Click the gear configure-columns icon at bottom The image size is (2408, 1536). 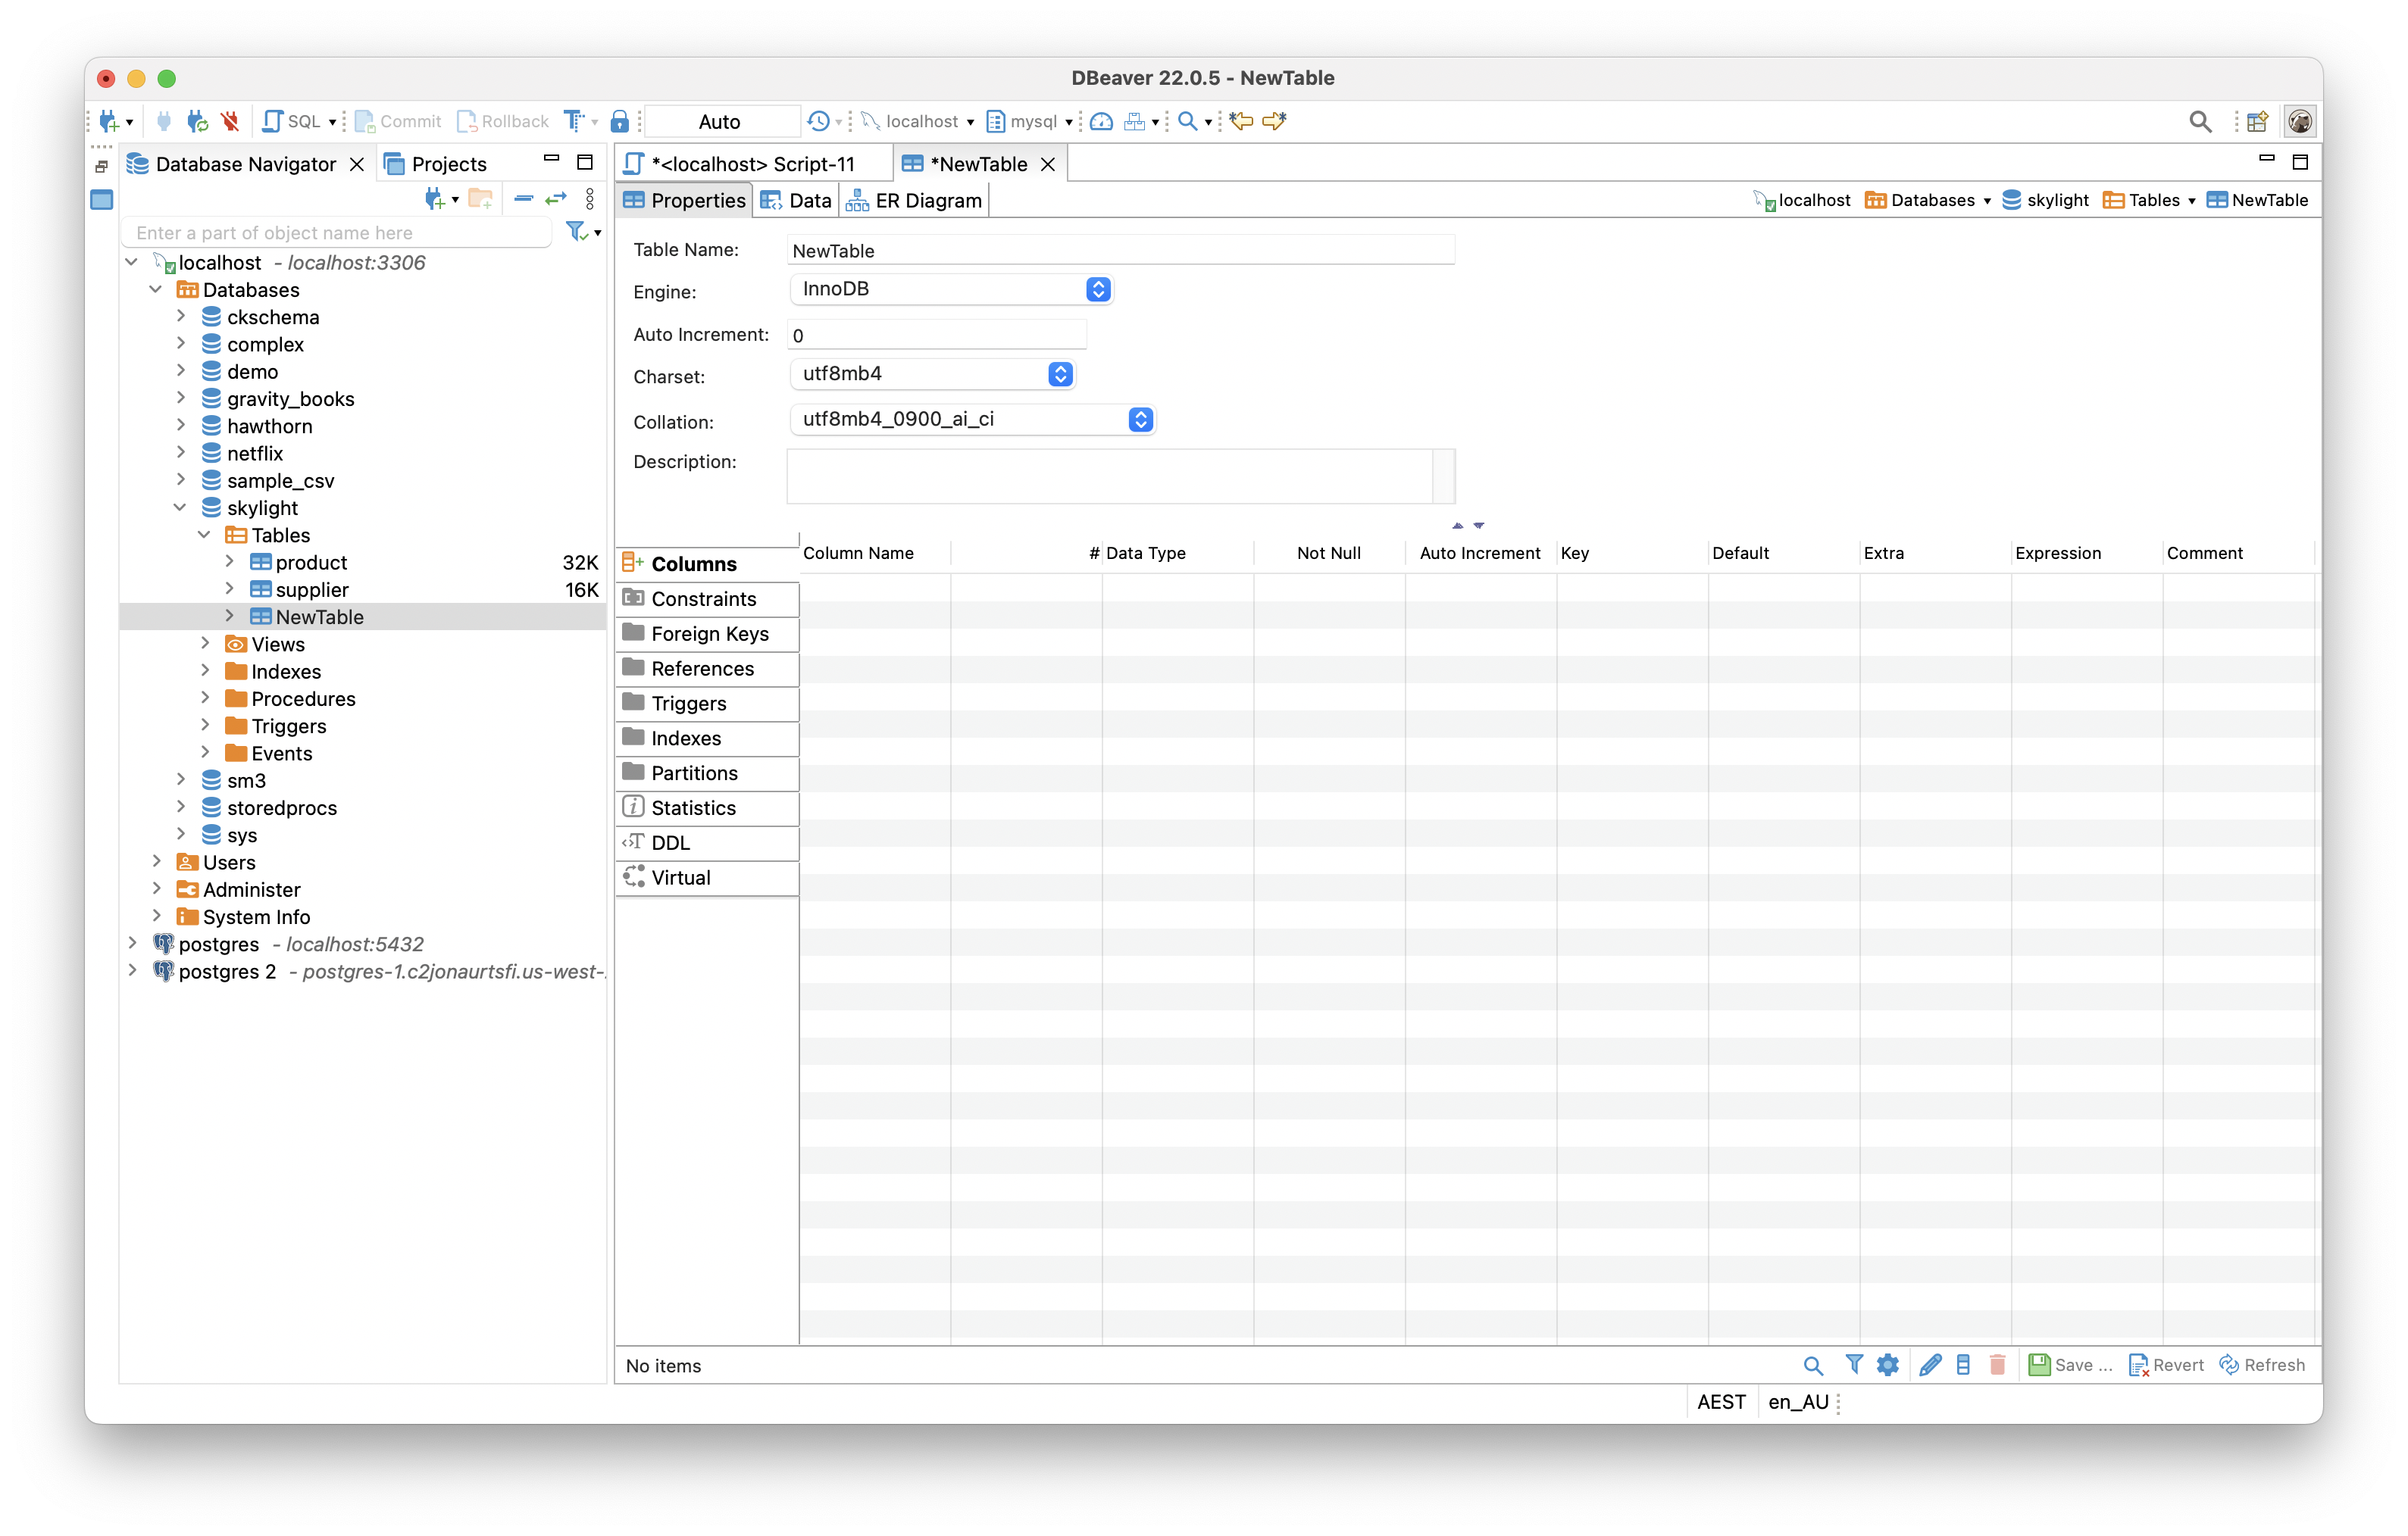point(1887,1365)
